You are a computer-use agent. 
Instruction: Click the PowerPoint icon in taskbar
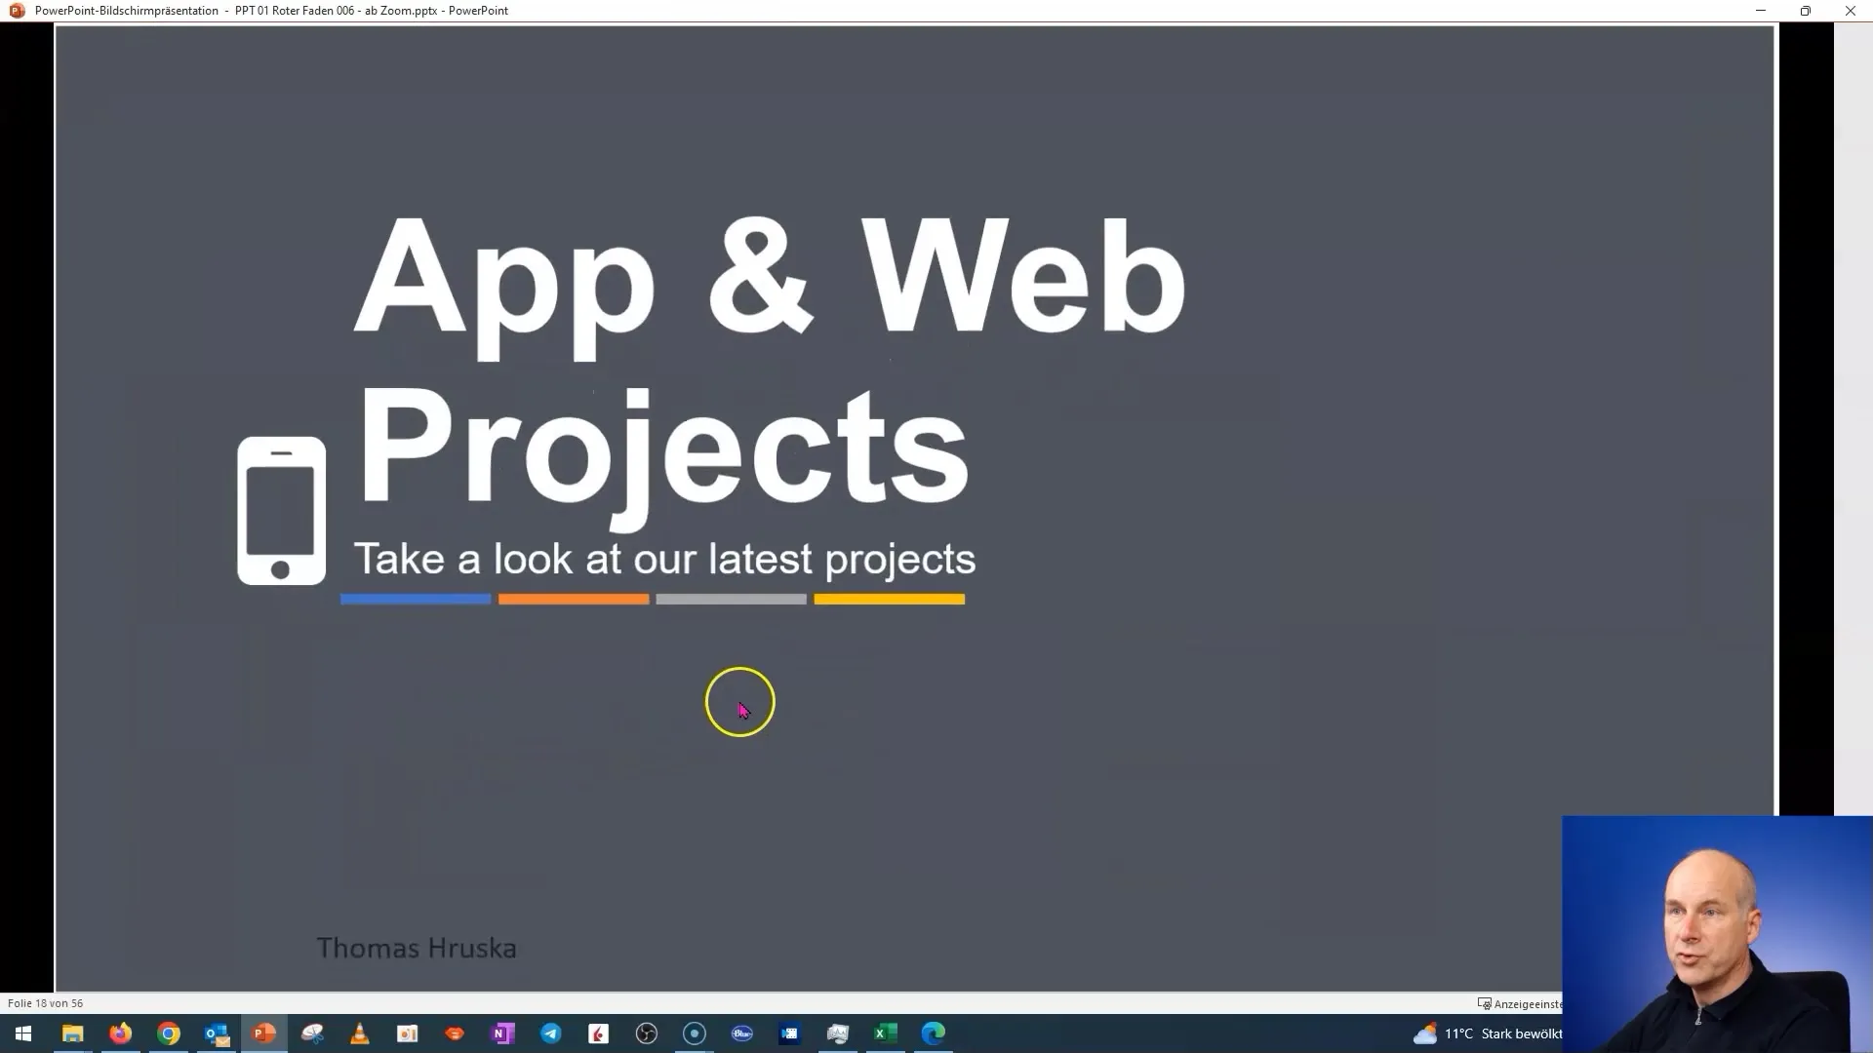tap(263, 1033)
